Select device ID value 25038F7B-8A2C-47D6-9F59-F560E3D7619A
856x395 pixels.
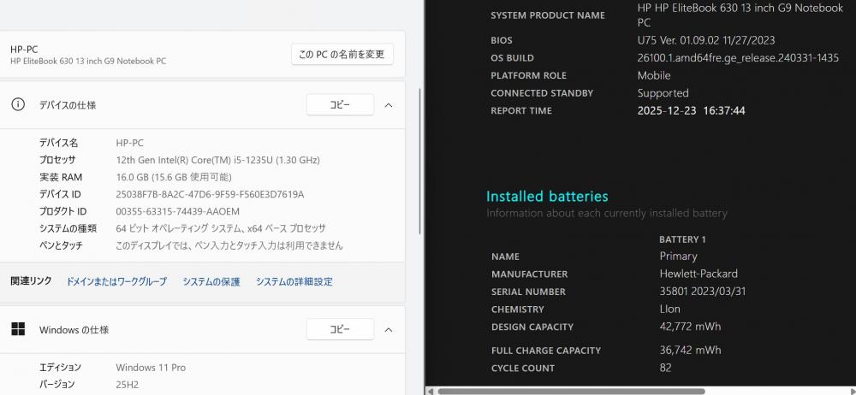(211, 194)
